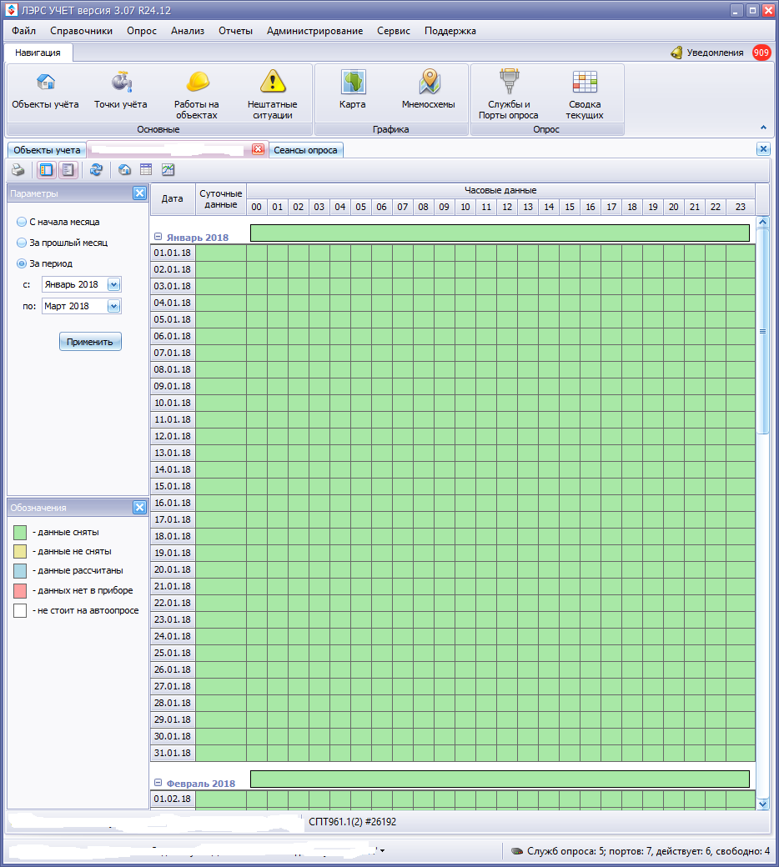Click the vertical scrollbar thumb

click(763, 331)
